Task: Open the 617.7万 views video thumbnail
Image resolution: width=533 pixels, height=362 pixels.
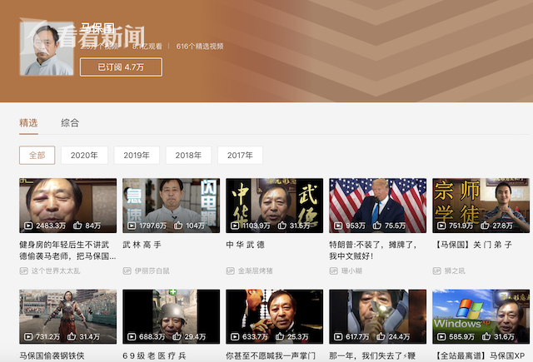Action: tap(377, 316)
